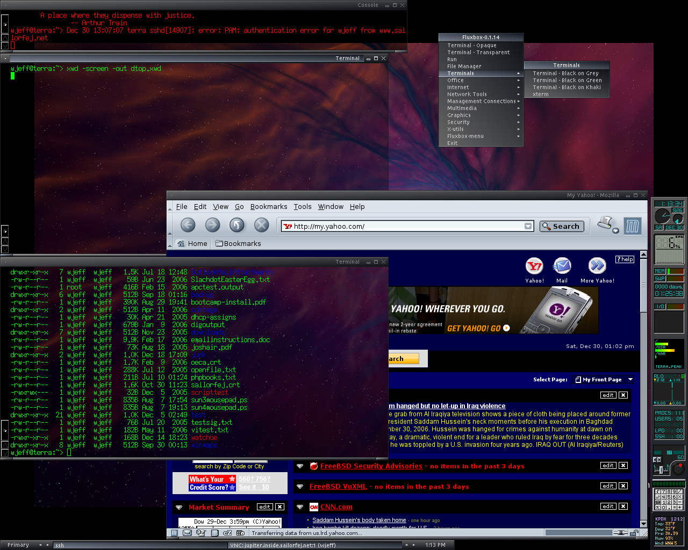Open the Yahoo Mail envelope icon
This screenshot has height=550, width=688.
point(562,266)
